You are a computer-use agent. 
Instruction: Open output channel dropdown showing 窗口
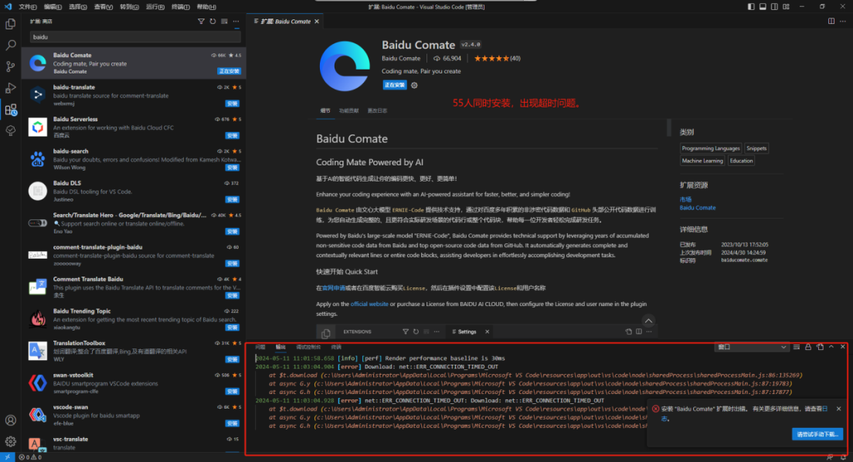(751, 347)
